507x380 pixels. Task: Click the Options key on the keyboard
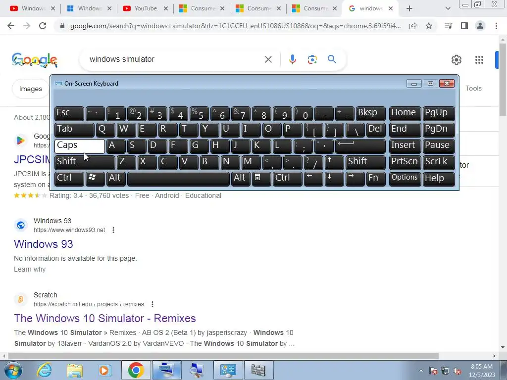coord(405,179)
